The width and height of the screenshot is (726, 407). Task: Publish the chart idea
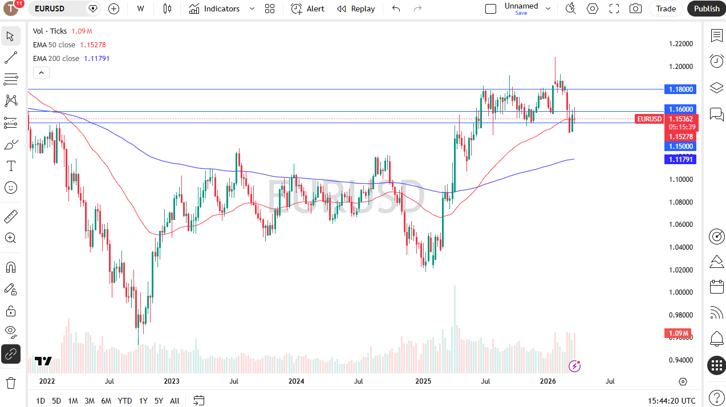click(707, 9)
